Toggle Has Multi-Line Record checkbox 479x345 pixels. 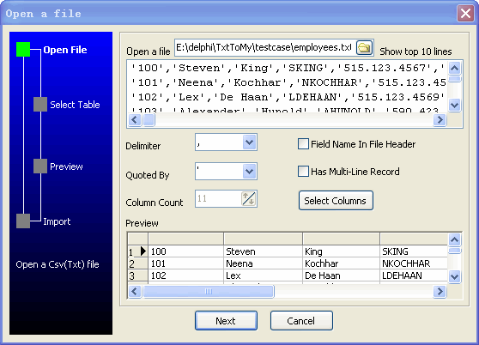click(303, 172)
